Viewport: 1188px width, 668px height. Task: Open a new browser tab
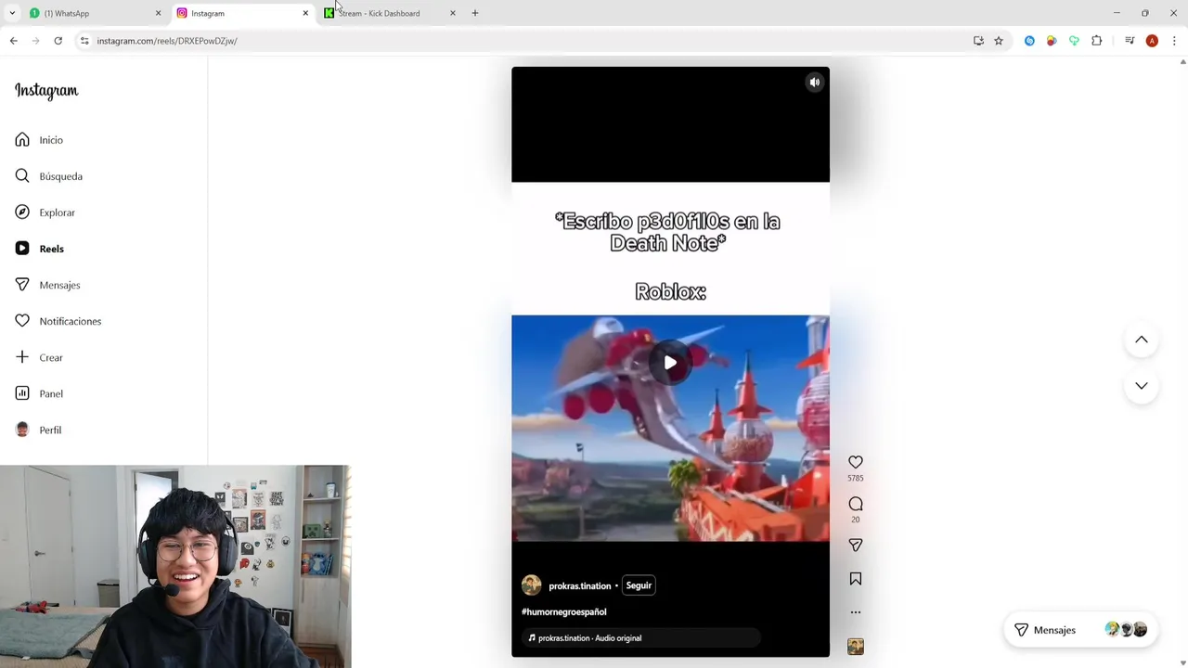point(475,13)
